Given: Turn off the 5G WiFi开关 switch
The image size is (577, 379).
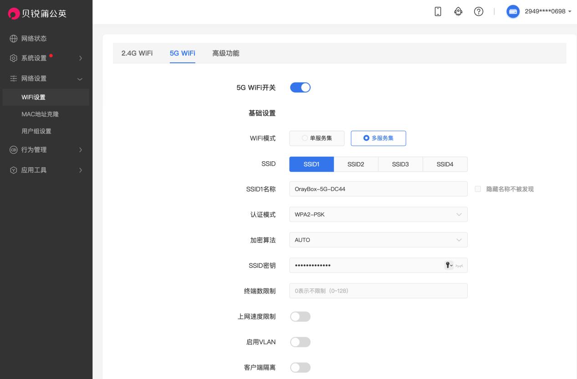Looking at the screenshot, I should [300, 87].
